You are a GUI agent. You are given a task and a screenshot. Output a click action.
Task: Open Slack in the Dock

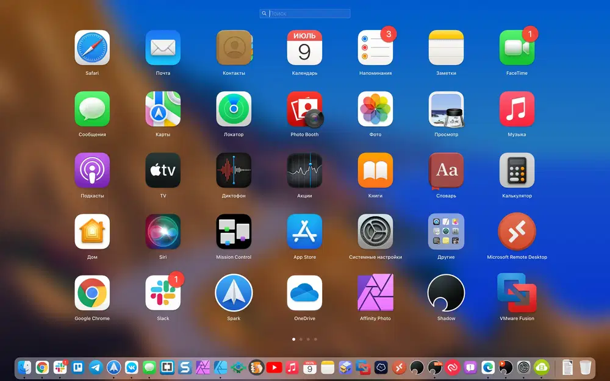pyautogui.click(x=60, y=368)
